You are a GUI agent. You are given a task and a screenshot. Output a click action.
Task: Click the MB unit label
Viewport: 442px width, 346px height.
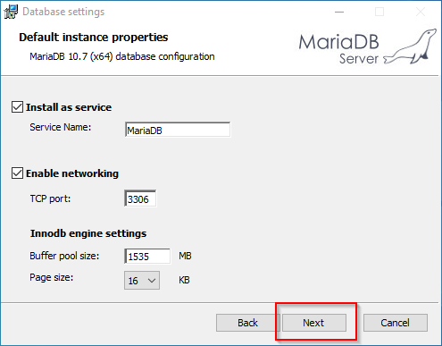[x=185, y=256]
